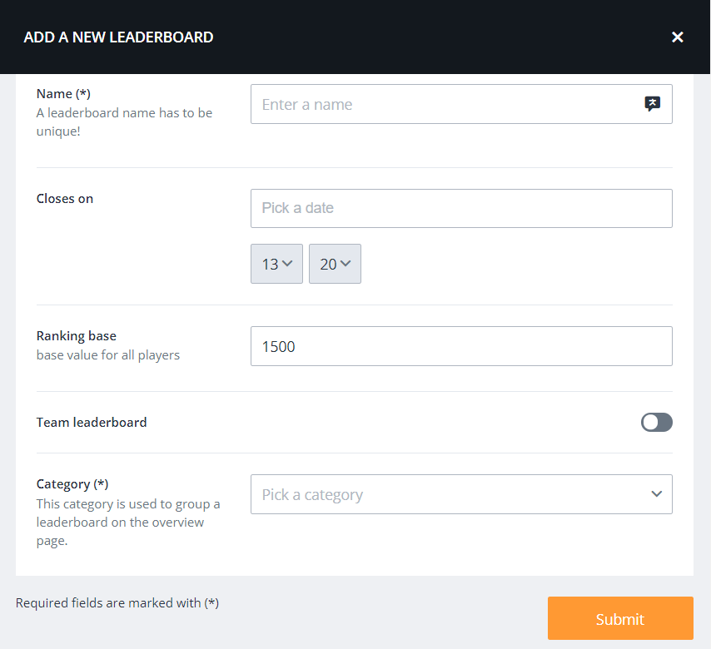
Task: Expand the hour dropdown showing 13
Action: click(x=276, y=264)
